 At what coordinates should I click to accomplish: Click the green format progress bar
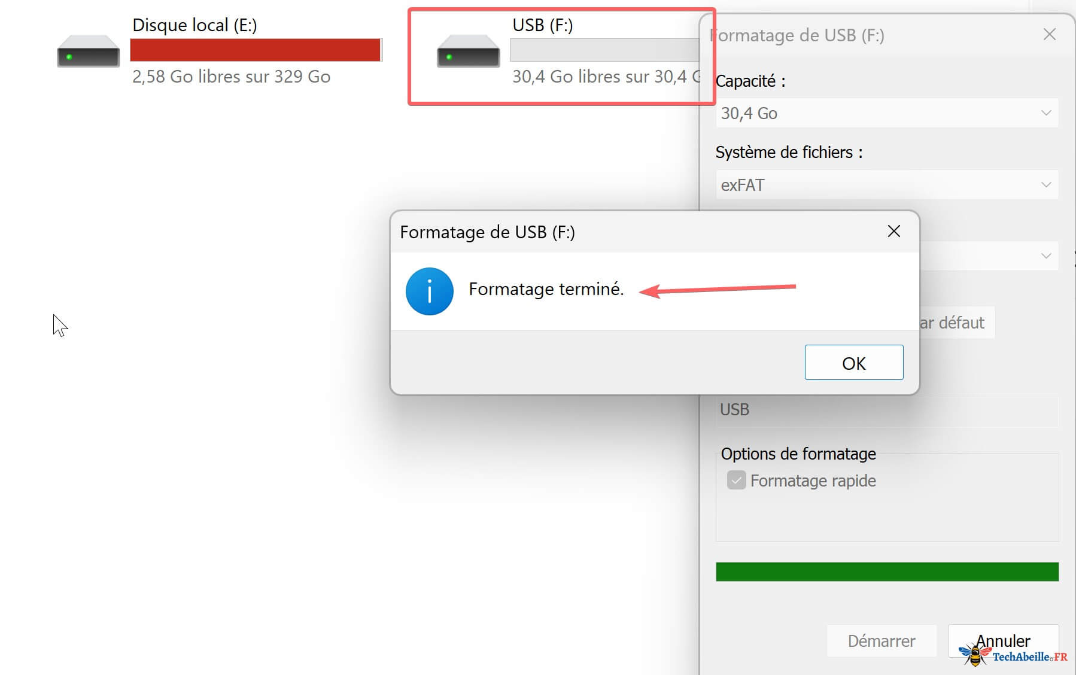(886, 571)
